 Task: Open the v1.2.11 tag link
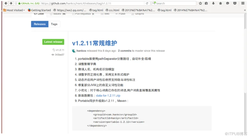[x=60, y=50]
